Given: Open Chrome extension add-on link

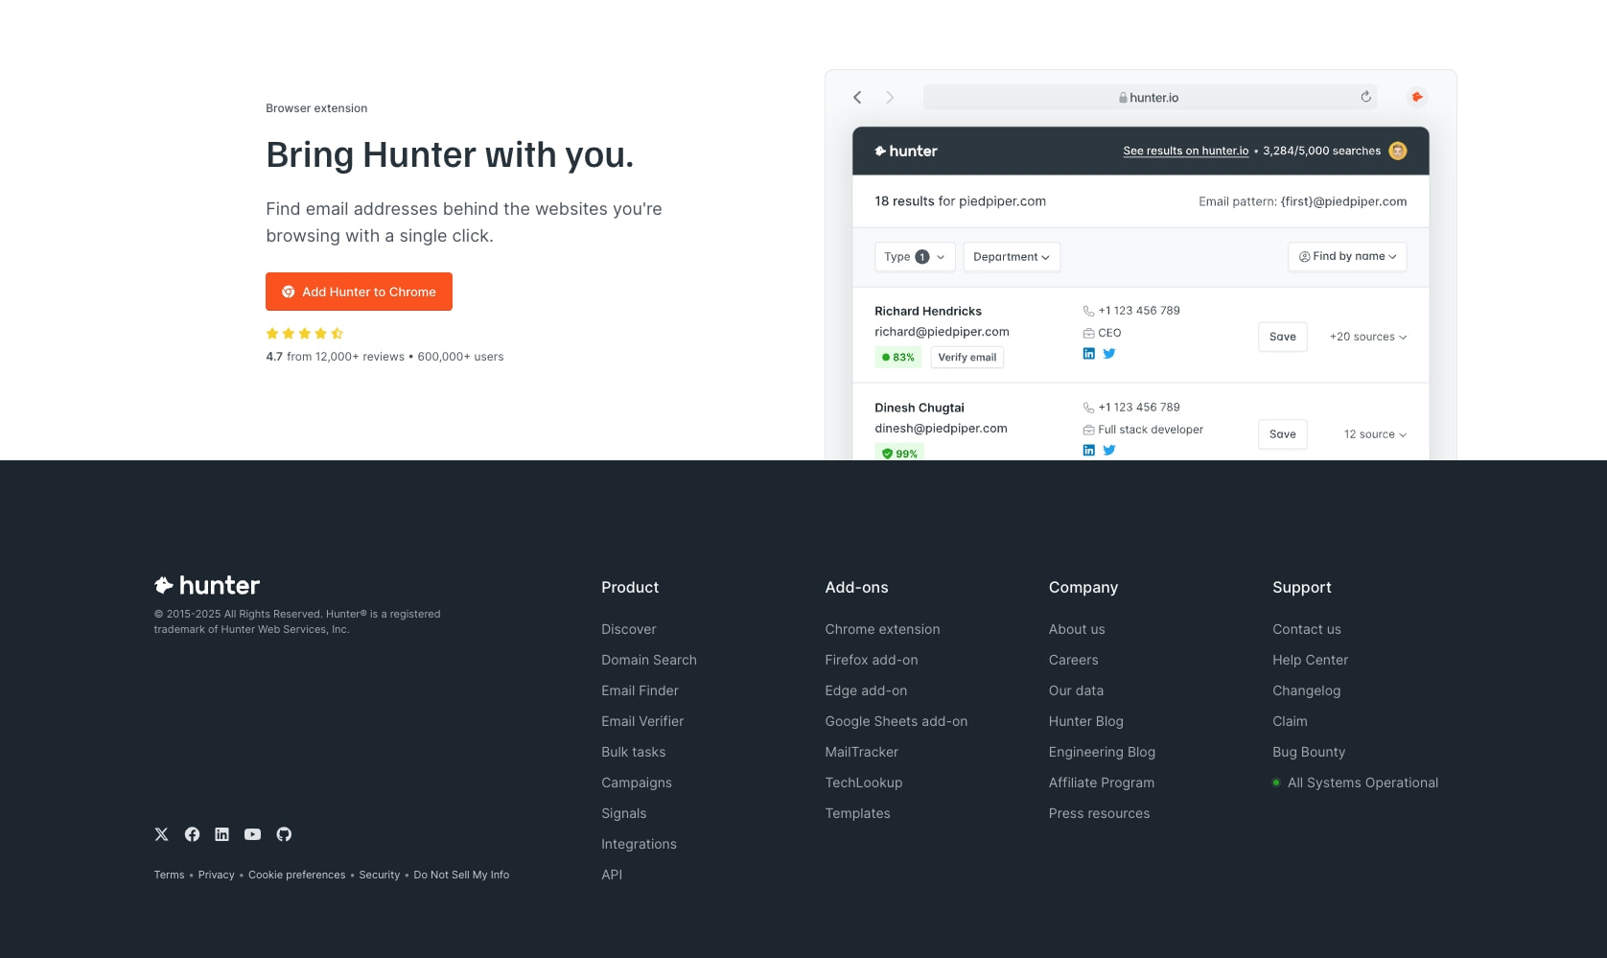Looking at the screenshot, I should click(883, 629).
